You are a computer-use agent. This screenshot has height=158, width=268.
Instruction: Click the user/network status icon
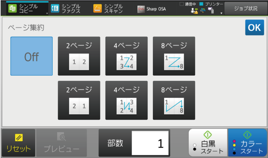195,11
